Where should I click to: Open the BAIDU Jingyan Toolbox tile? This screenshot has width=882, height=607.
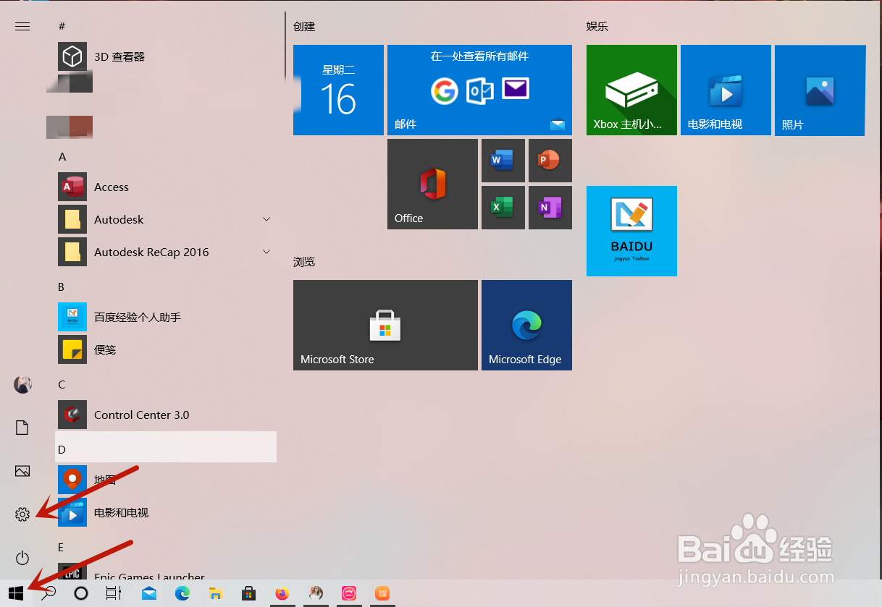tap(631, 231)
